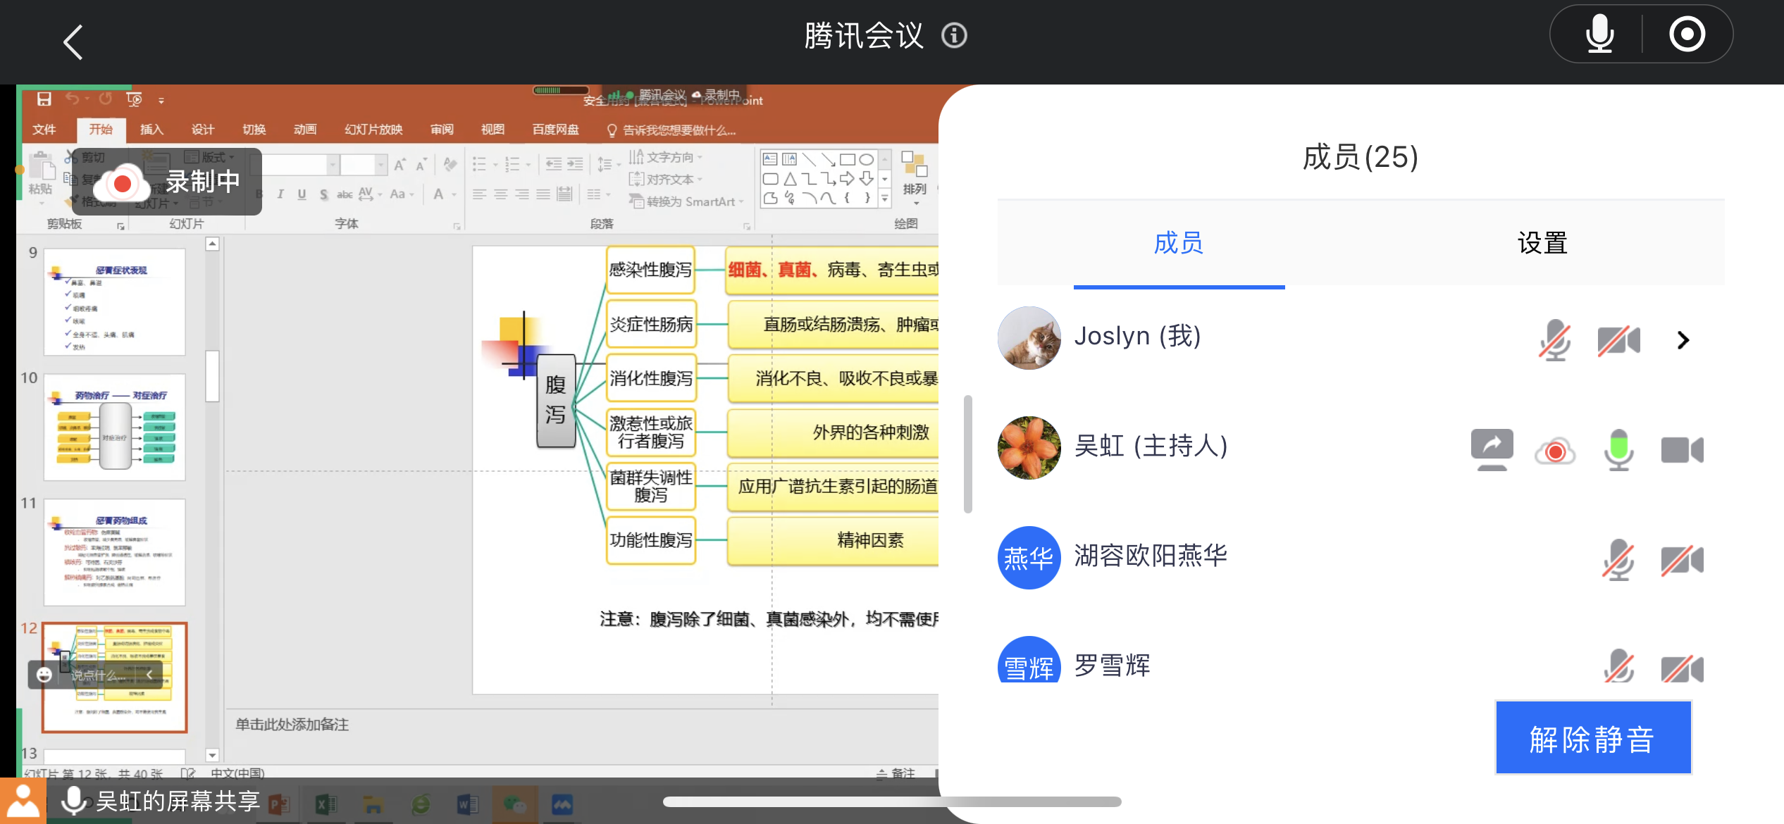The height and width of the screenshot is (824, 1784).
Task: Click scroll down arrow under slide thumbnails
Action: [212, 755]
